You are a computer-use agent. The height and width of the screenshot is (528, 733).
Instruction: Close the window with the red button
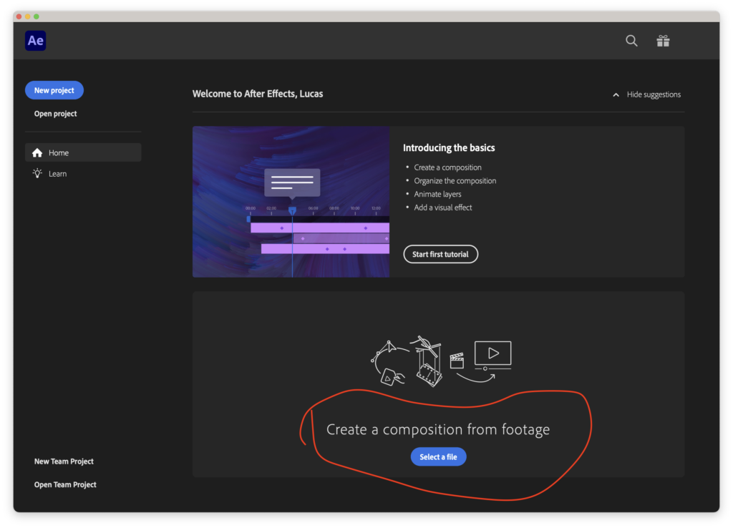point(19,16)
